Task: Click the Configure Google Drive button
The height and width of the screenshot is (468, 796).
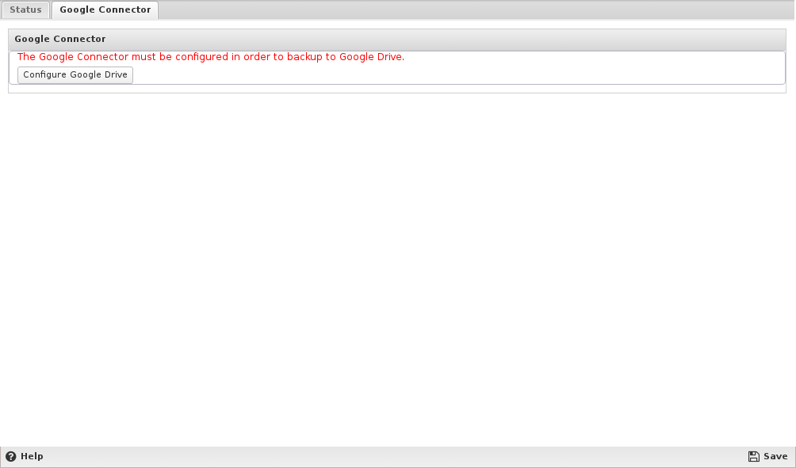Action: [x=75, y=74]
